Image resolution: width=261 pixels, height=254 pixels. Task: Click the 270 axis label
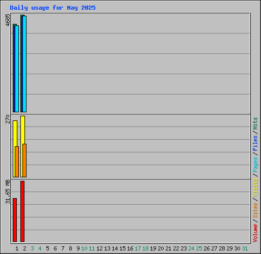pos(8,119)
